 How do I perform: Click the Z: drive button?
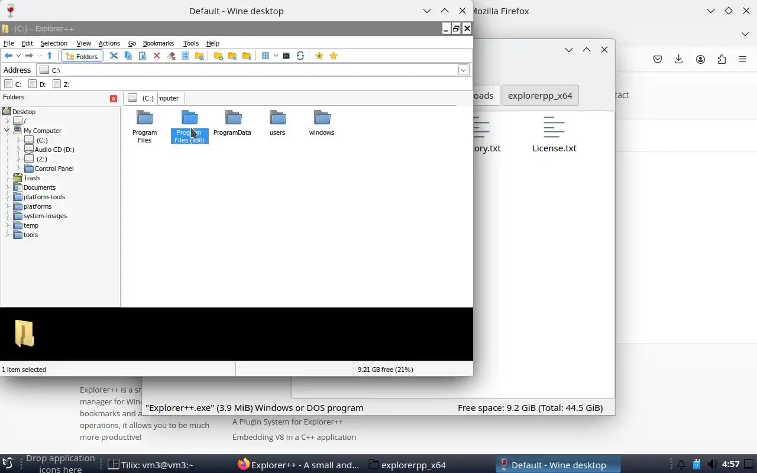pyautogui.click(x=61, y=84)
